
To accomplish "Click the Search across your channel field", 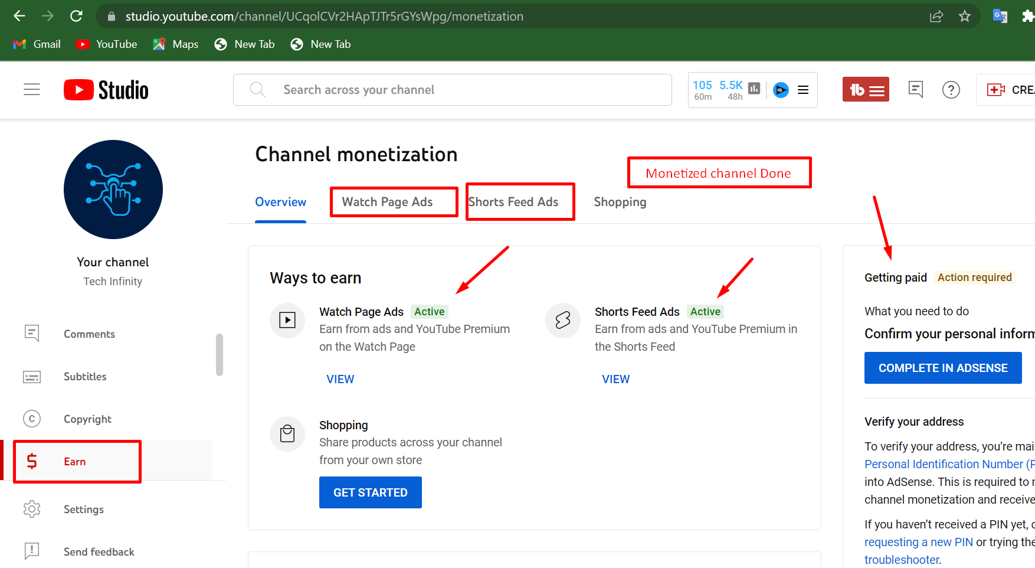I will (452, 89).
